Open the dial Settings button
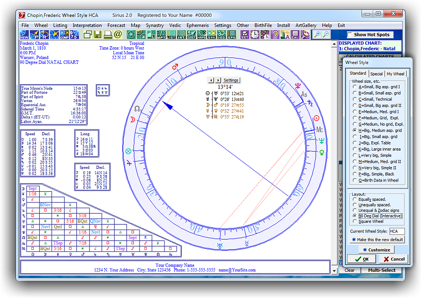The width and height of the screenshot is (421, 298). click(231, 80)
